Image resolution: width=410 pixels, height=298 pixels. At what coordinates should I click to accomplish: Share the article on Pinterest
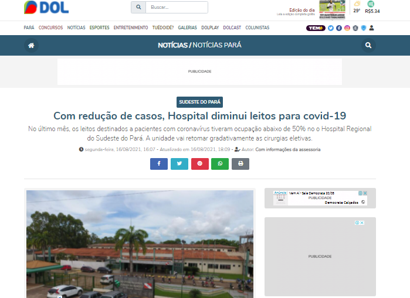(x=199, y=164)
